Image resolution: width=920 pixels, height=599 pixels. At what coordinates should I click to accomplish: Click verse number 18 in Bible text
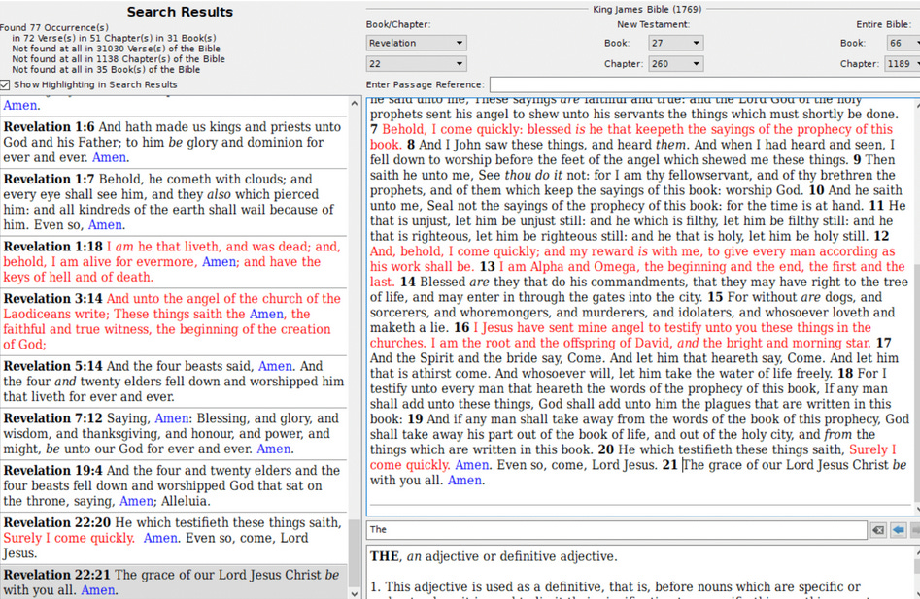point(845,374)
